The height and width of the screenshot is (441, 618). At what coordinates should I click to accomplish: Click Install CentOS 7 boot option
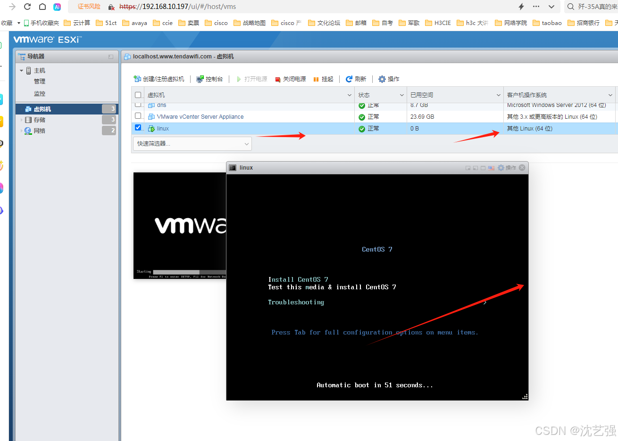click(x=298, y=279)
